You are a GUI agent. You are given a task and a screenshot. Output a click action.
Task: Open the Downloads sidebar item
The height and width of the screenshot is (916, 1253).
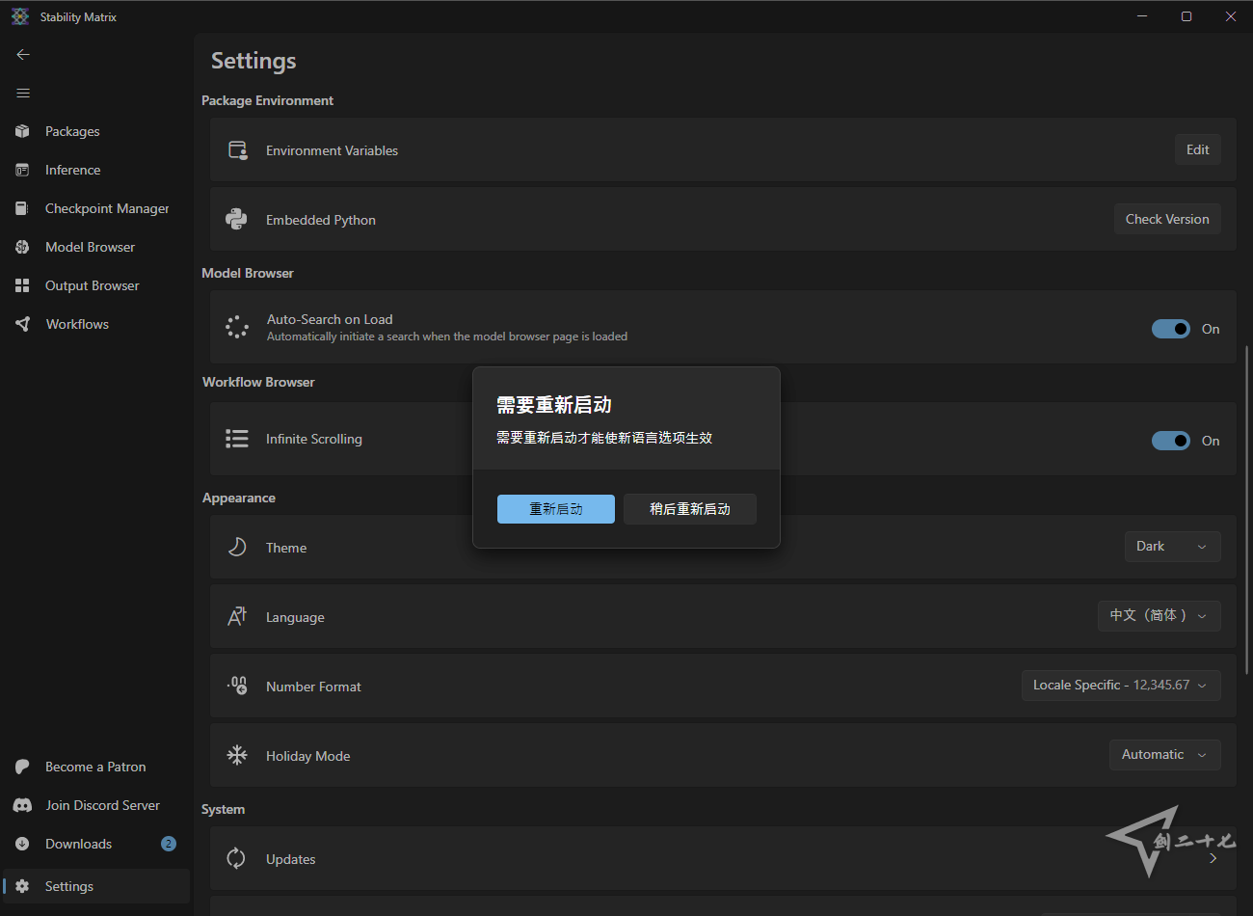(x=94, y=844)
